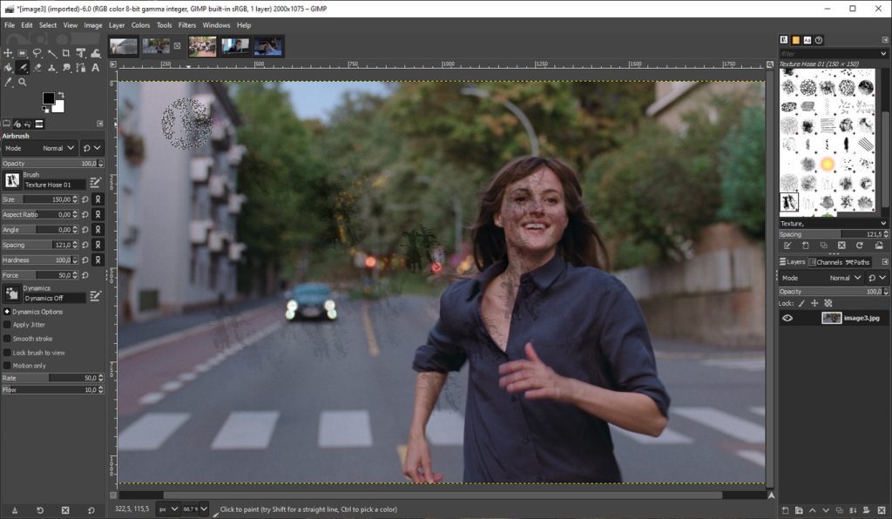Image resolution: width=892 pixels, height=519 pixels.
Task: Select the Warp Transform tool
Action: 96,53
